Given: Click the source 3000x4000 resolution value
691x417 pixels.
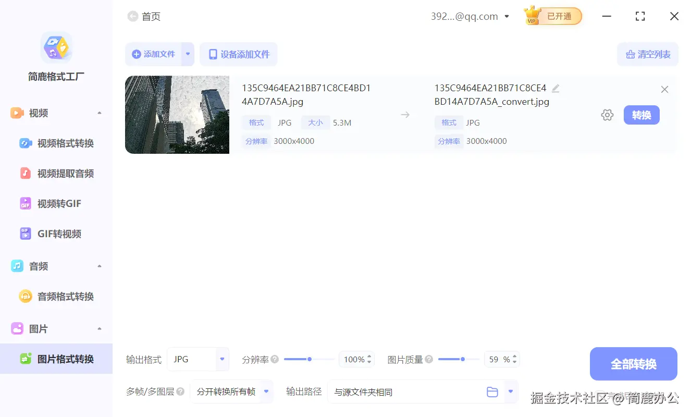Looking at the screenshot, I should [294, 141].
